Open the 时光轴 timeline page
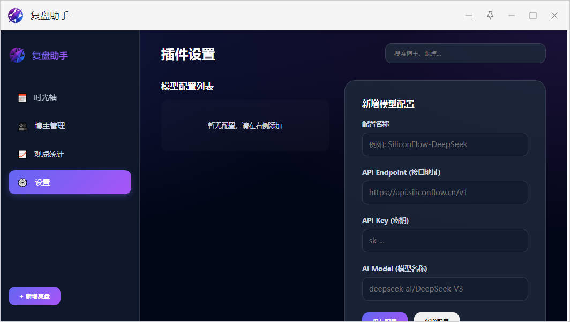Viewport: 570px width, 322px height. click(45, 98)
